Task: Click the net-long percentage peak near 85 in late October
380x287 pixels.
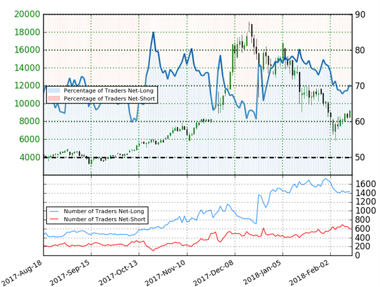Action: (153, 33)
